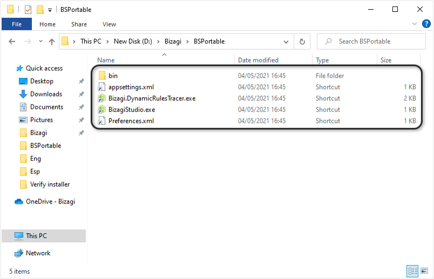This screenshot has width=434, height=279.
Task: Open BSPortable folder in Quick access
Action: click(x=45, y=145)
